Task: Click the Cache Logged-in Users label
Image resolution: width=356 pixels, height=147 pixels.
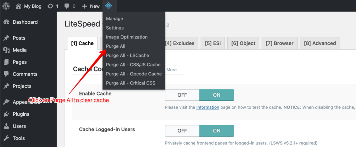Action: click(x=107, y=129)
